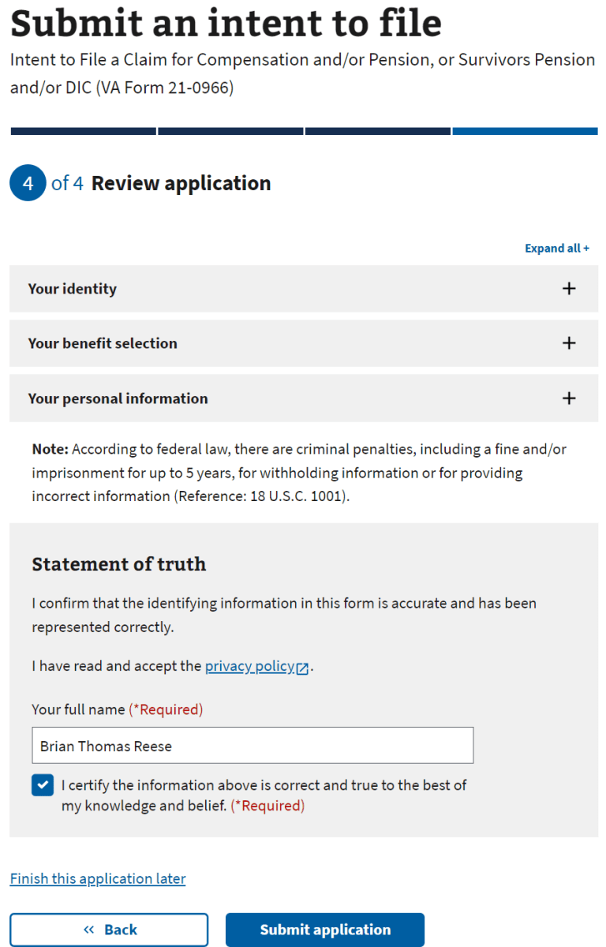
Task: Click the double-chevron icon on the Back button
Action: pyautogui.click(x=89, y=930)
